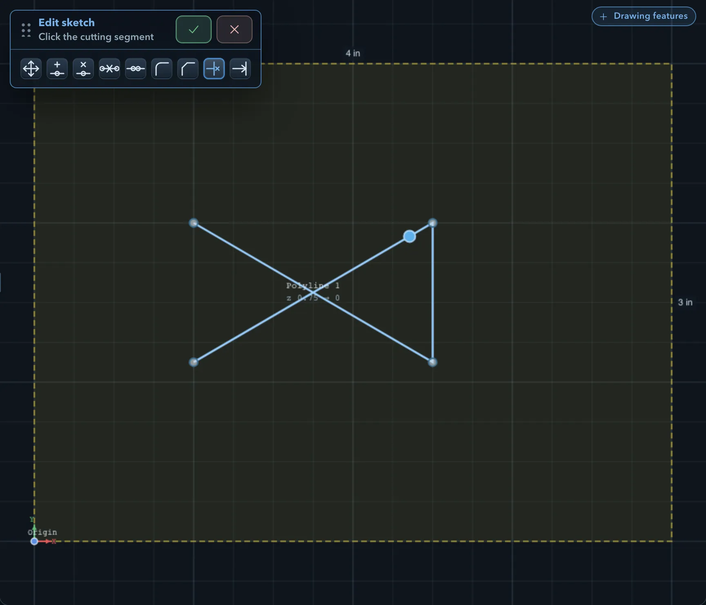Choose the rounded Fillet corner tool
This screenshot has width=706, height=605.
[162, 69]
